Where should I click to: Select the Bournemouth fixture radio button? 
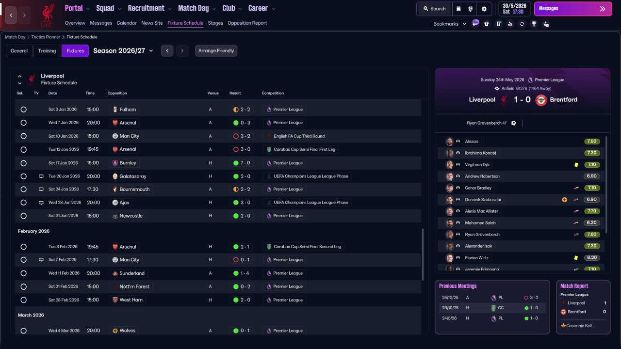23,190
